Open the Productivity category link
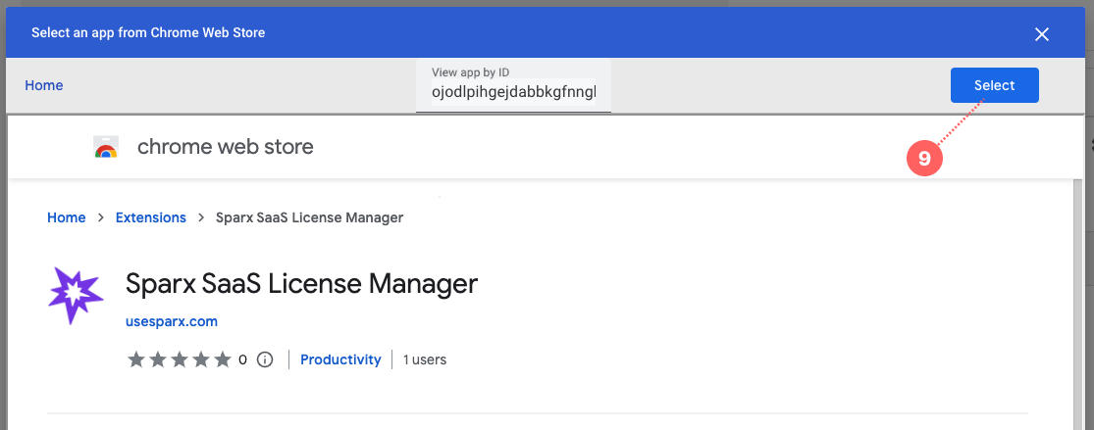This screenshot has width=1094, height=430. tap(340, 359)
